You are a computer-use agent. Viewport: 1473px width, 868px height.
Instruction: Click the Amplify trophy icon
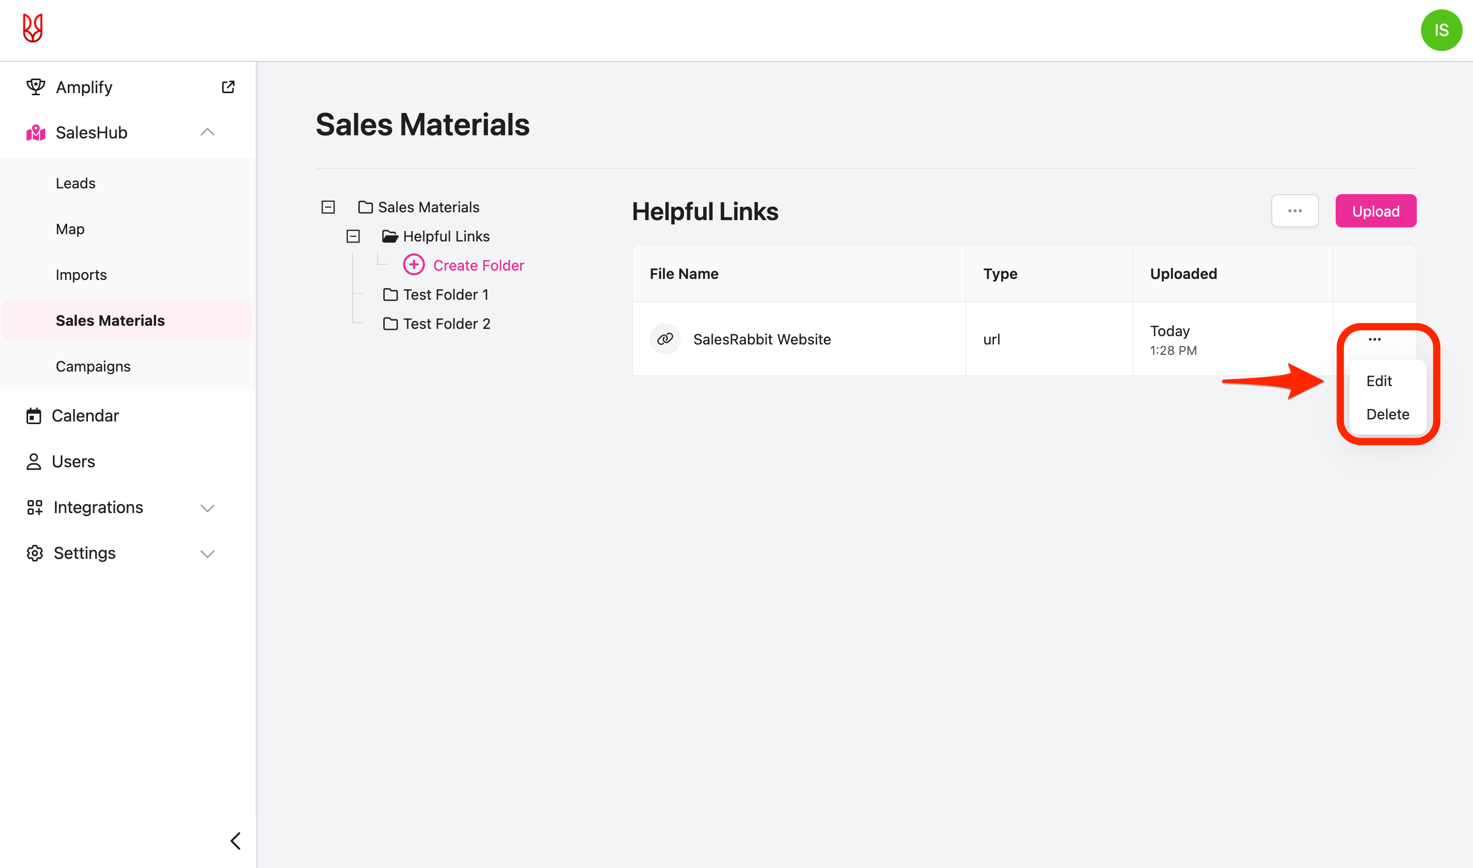36,87
